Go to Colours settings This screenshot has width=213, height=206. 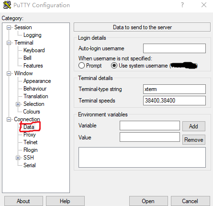32,112
